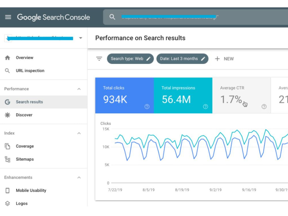Click the Discover asterisk icon
Screen dimensions: 288x216
(x=7, y=115)
